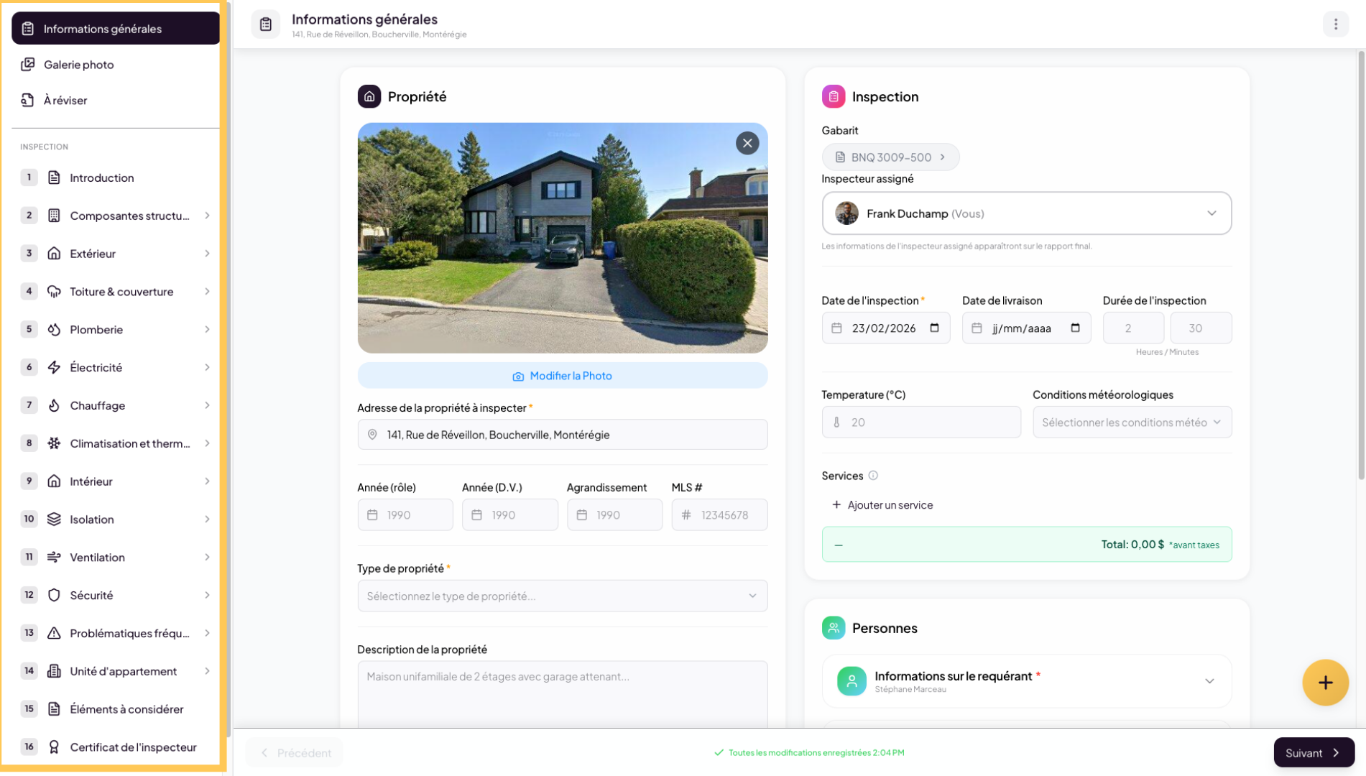Expand the Extérieur section chevron
Viewport: 1366px width, 776px height.
click(x=207, y=254)
